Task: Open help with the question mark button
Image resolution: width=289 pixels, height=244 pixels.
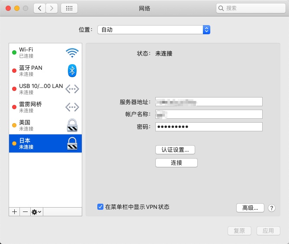Action: [272, 208]
